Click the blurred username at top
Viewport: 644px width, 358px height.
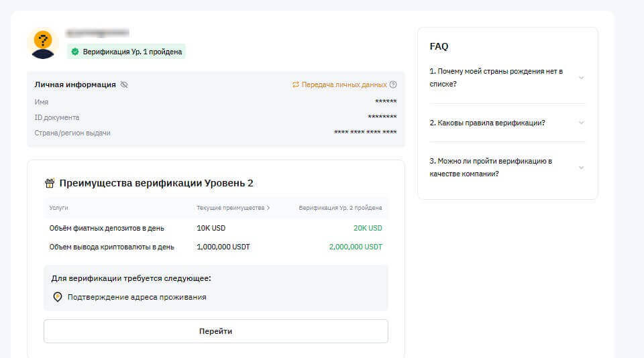pyautogui.click(x=97, y=32)
